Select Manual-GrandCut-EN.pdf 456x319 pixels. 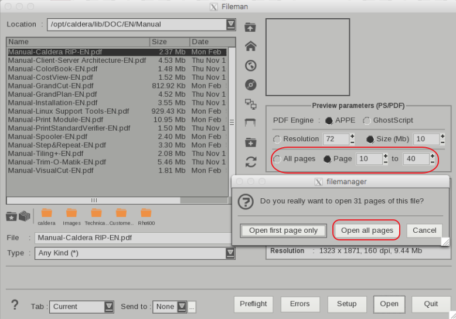117,86
